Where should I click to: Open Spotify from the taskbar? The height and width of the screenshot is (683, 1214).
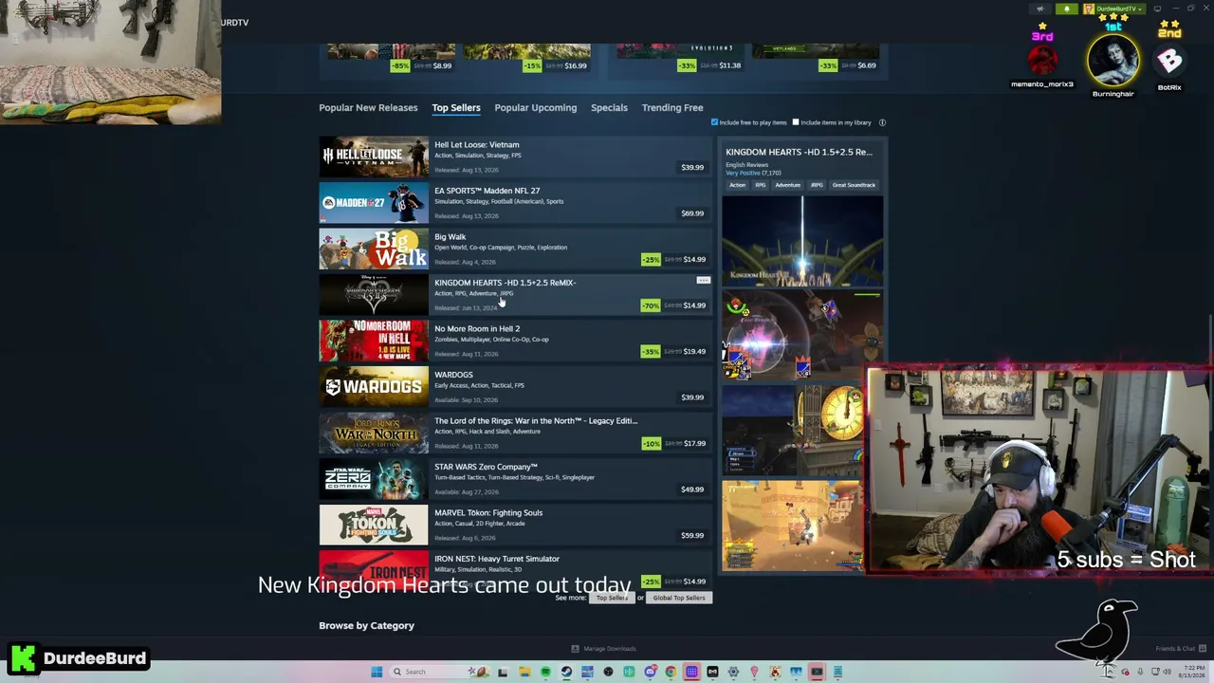coord(545,672)
